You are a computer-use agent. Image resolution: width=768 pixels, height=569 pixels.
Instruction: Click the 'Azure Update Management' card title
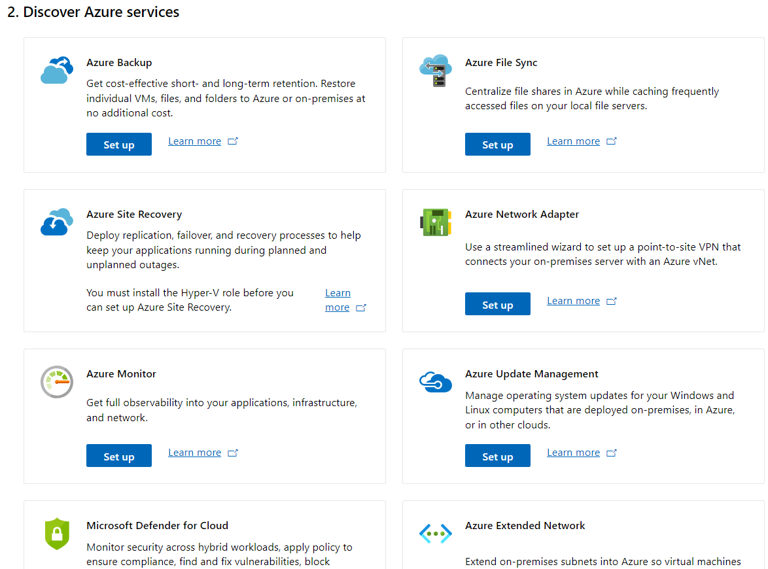point(531,374)
